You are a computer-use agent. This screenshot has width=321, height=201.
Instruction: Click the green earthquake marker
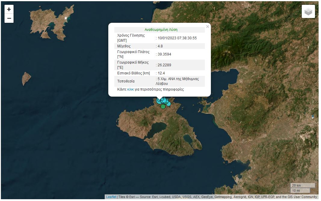click(x=163, y=106)
